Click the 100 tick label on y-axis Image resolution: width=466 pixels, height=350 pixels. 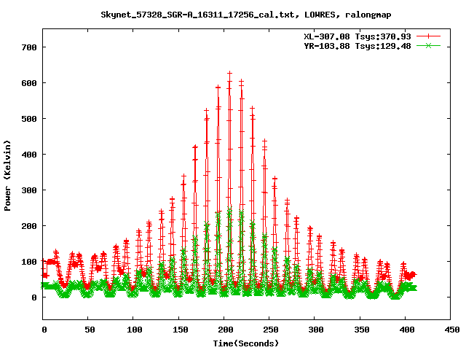coord(29,262)
